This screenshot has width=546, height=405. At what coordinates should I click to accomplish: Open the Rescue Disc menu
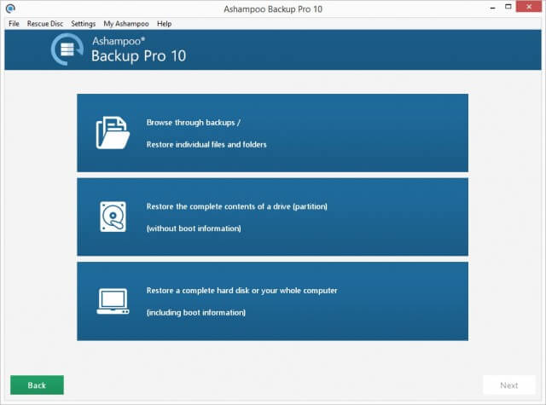(x=45, y=24)
